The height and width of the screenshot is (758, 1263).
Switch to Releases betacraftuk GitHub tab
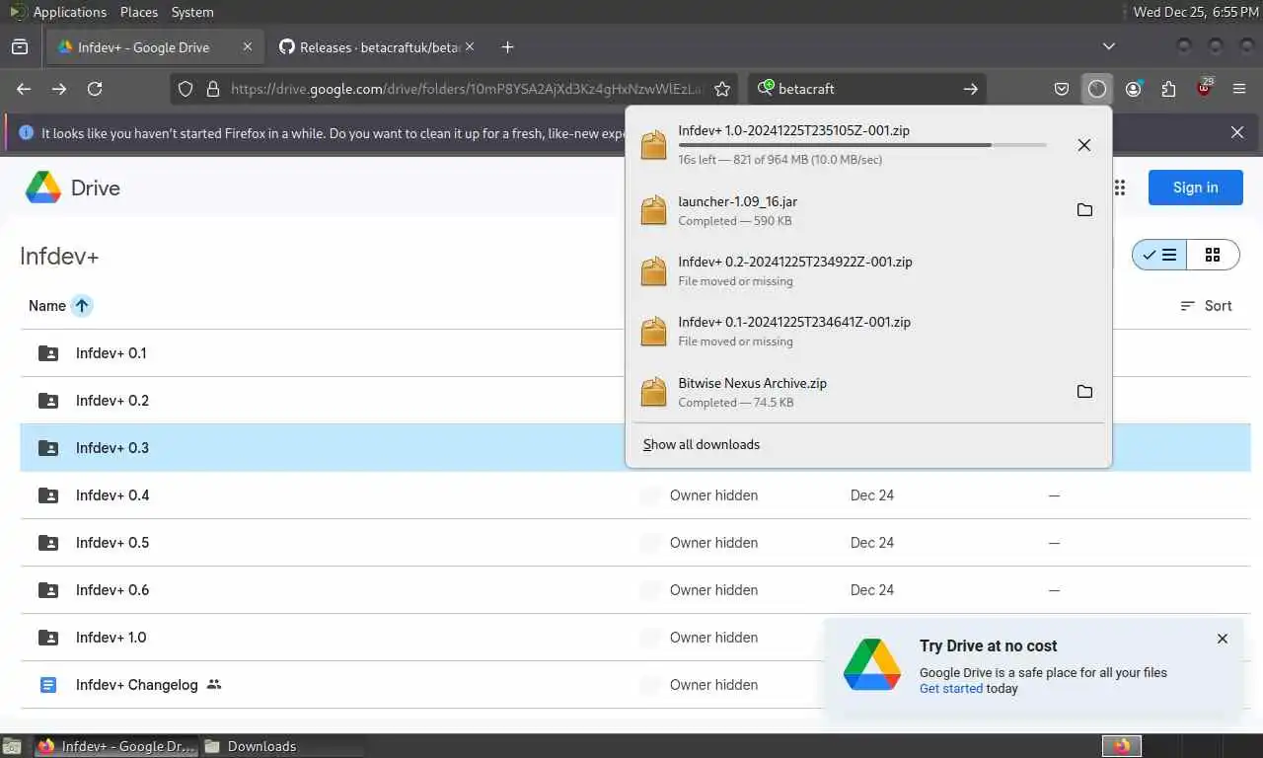[x=378, y=46]
